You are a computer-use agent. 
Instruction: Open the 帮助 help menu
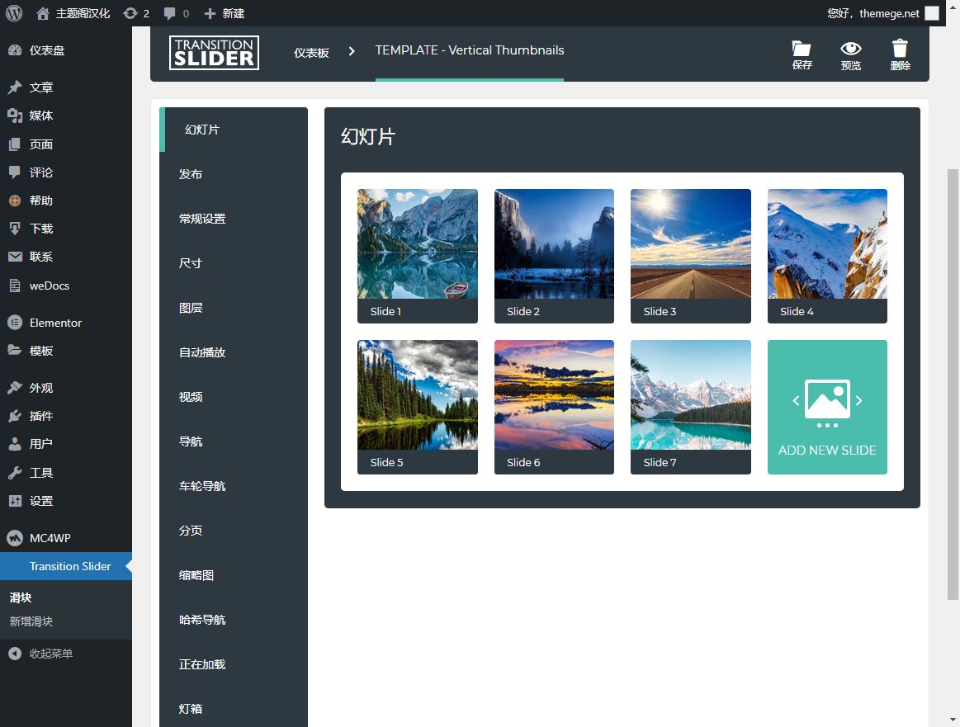[66, 201]
